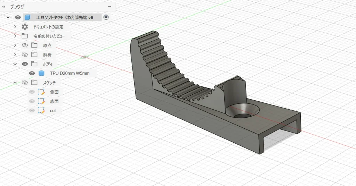Select the cut sketch label

point(53,110)
